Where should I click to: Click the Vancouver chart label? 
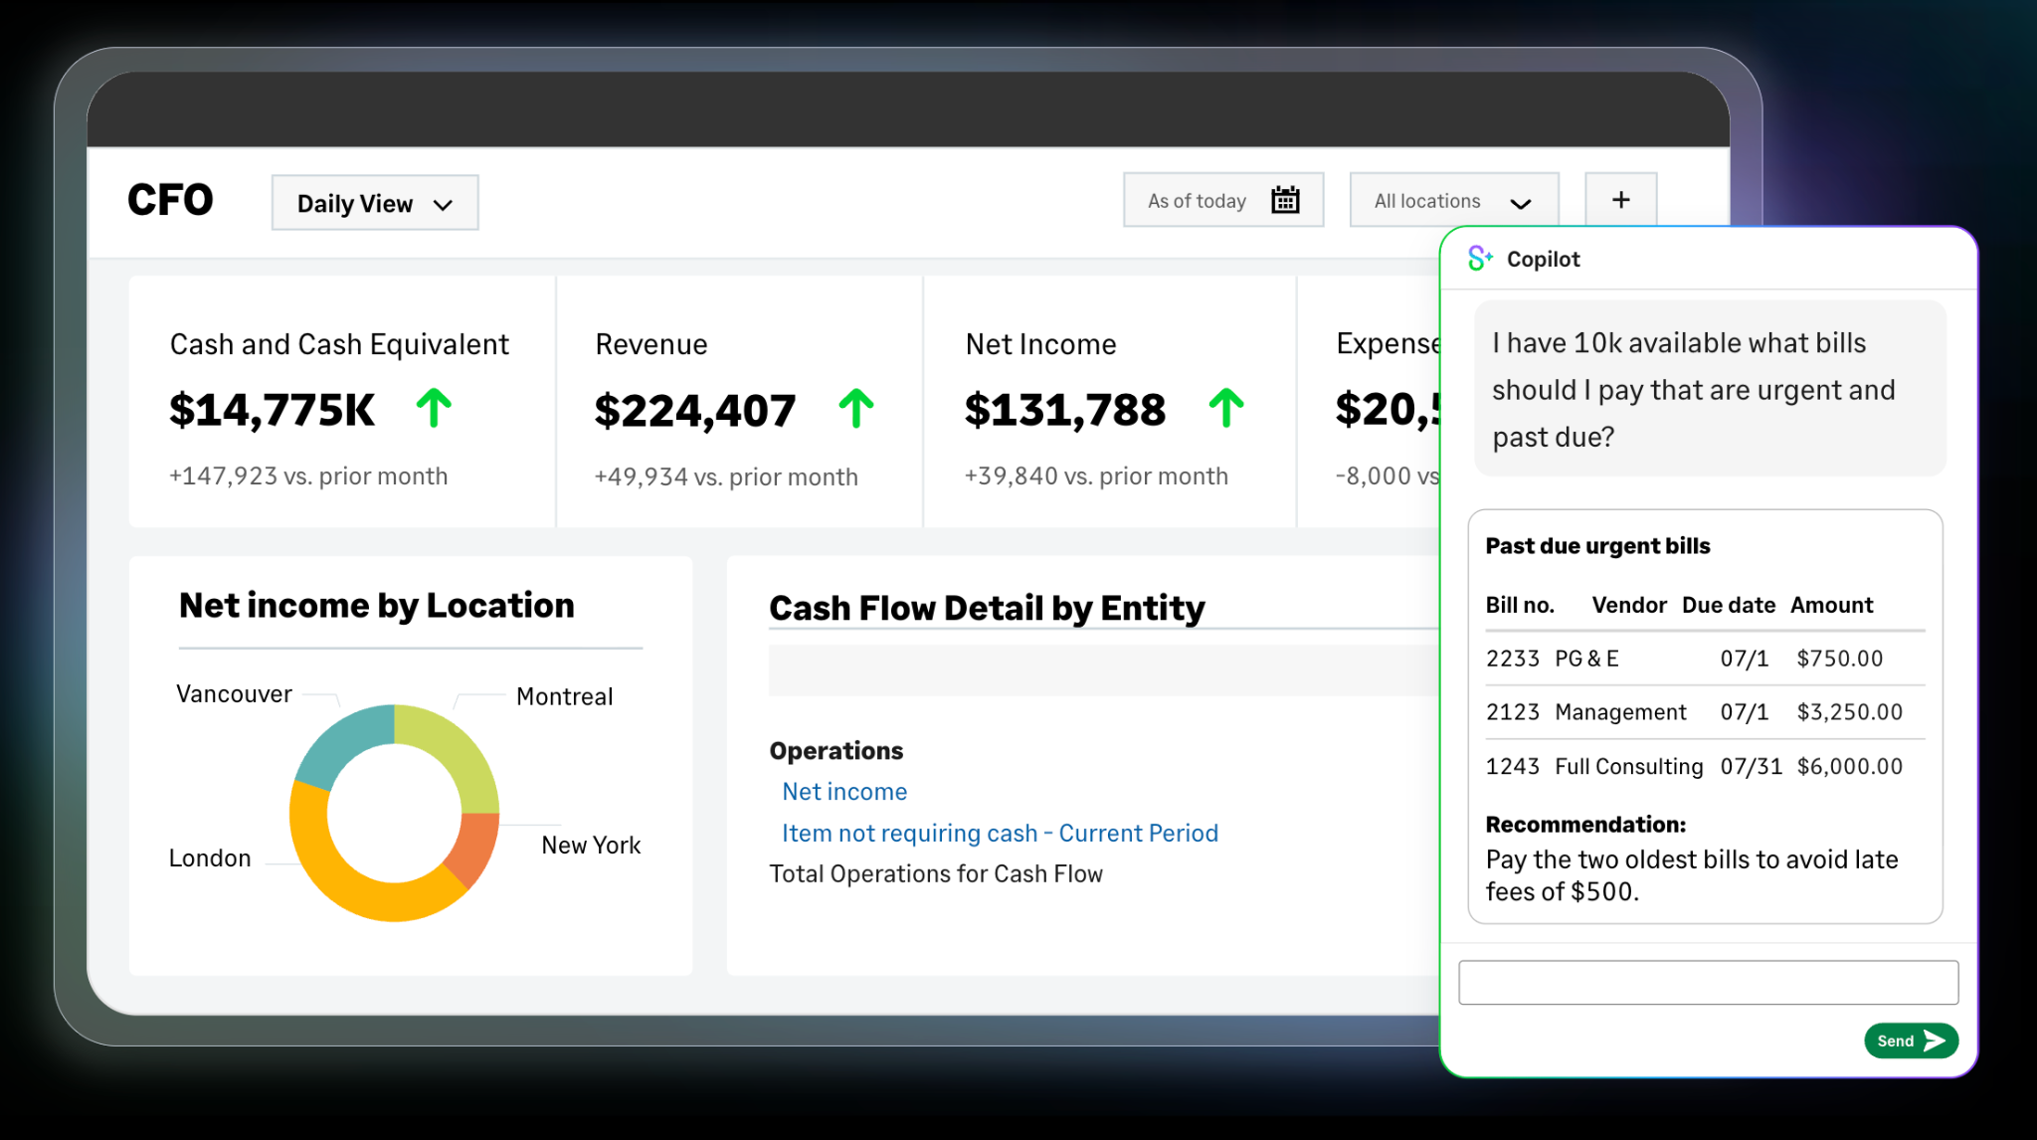tap(234, 694)
